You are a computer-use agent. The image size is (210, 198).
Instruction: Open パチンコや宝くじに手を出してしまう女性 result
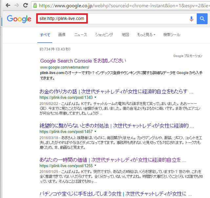pos(116,194)
